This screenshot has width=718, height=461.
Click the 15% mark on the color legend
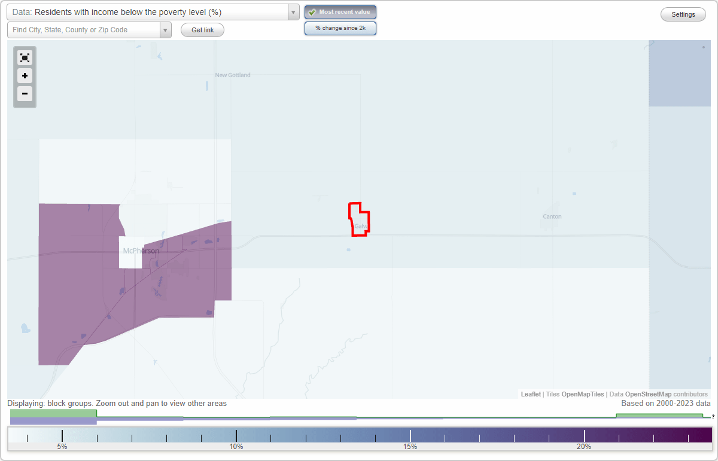[x=410, y=433]
